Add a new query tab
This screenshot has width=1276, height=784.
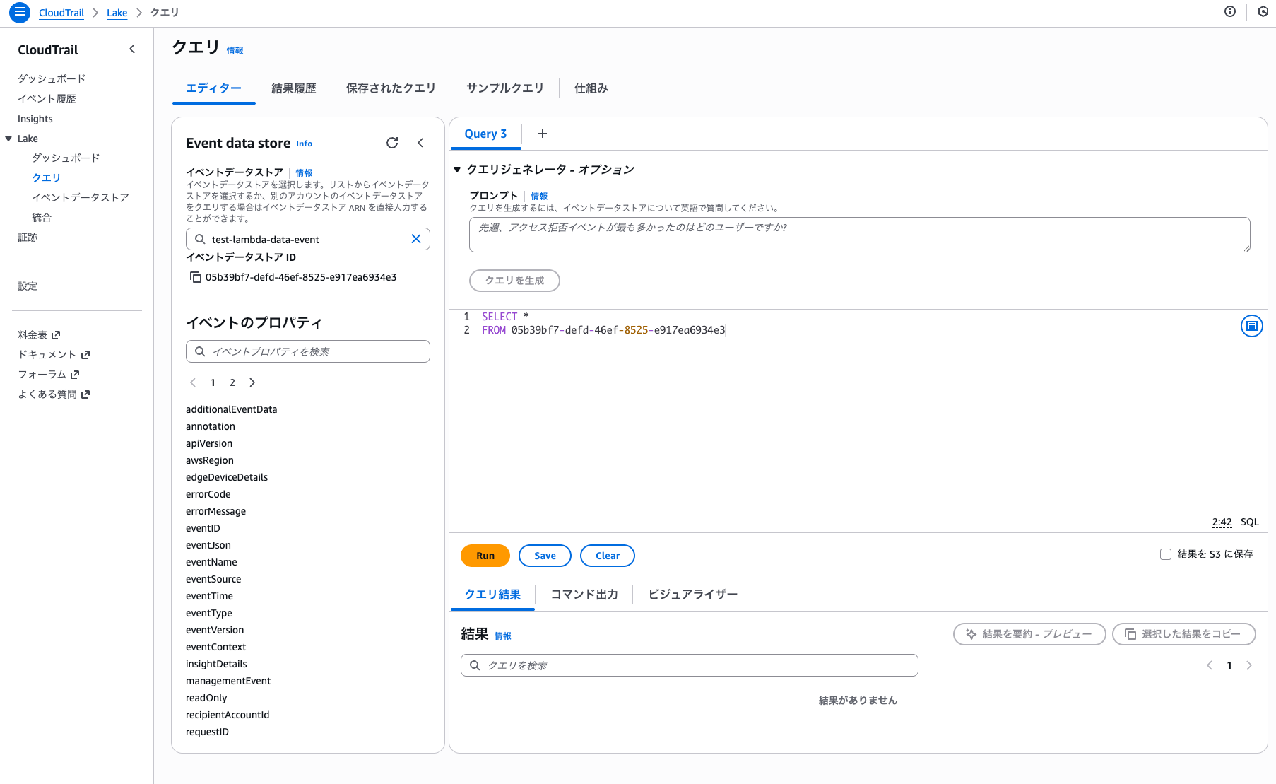543,134
